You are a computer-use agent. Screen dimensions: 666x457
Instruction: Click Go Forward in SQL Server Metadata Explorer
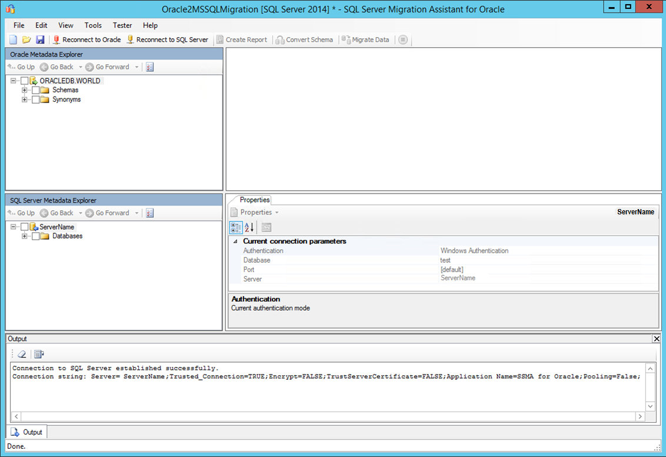click(108, 213)
